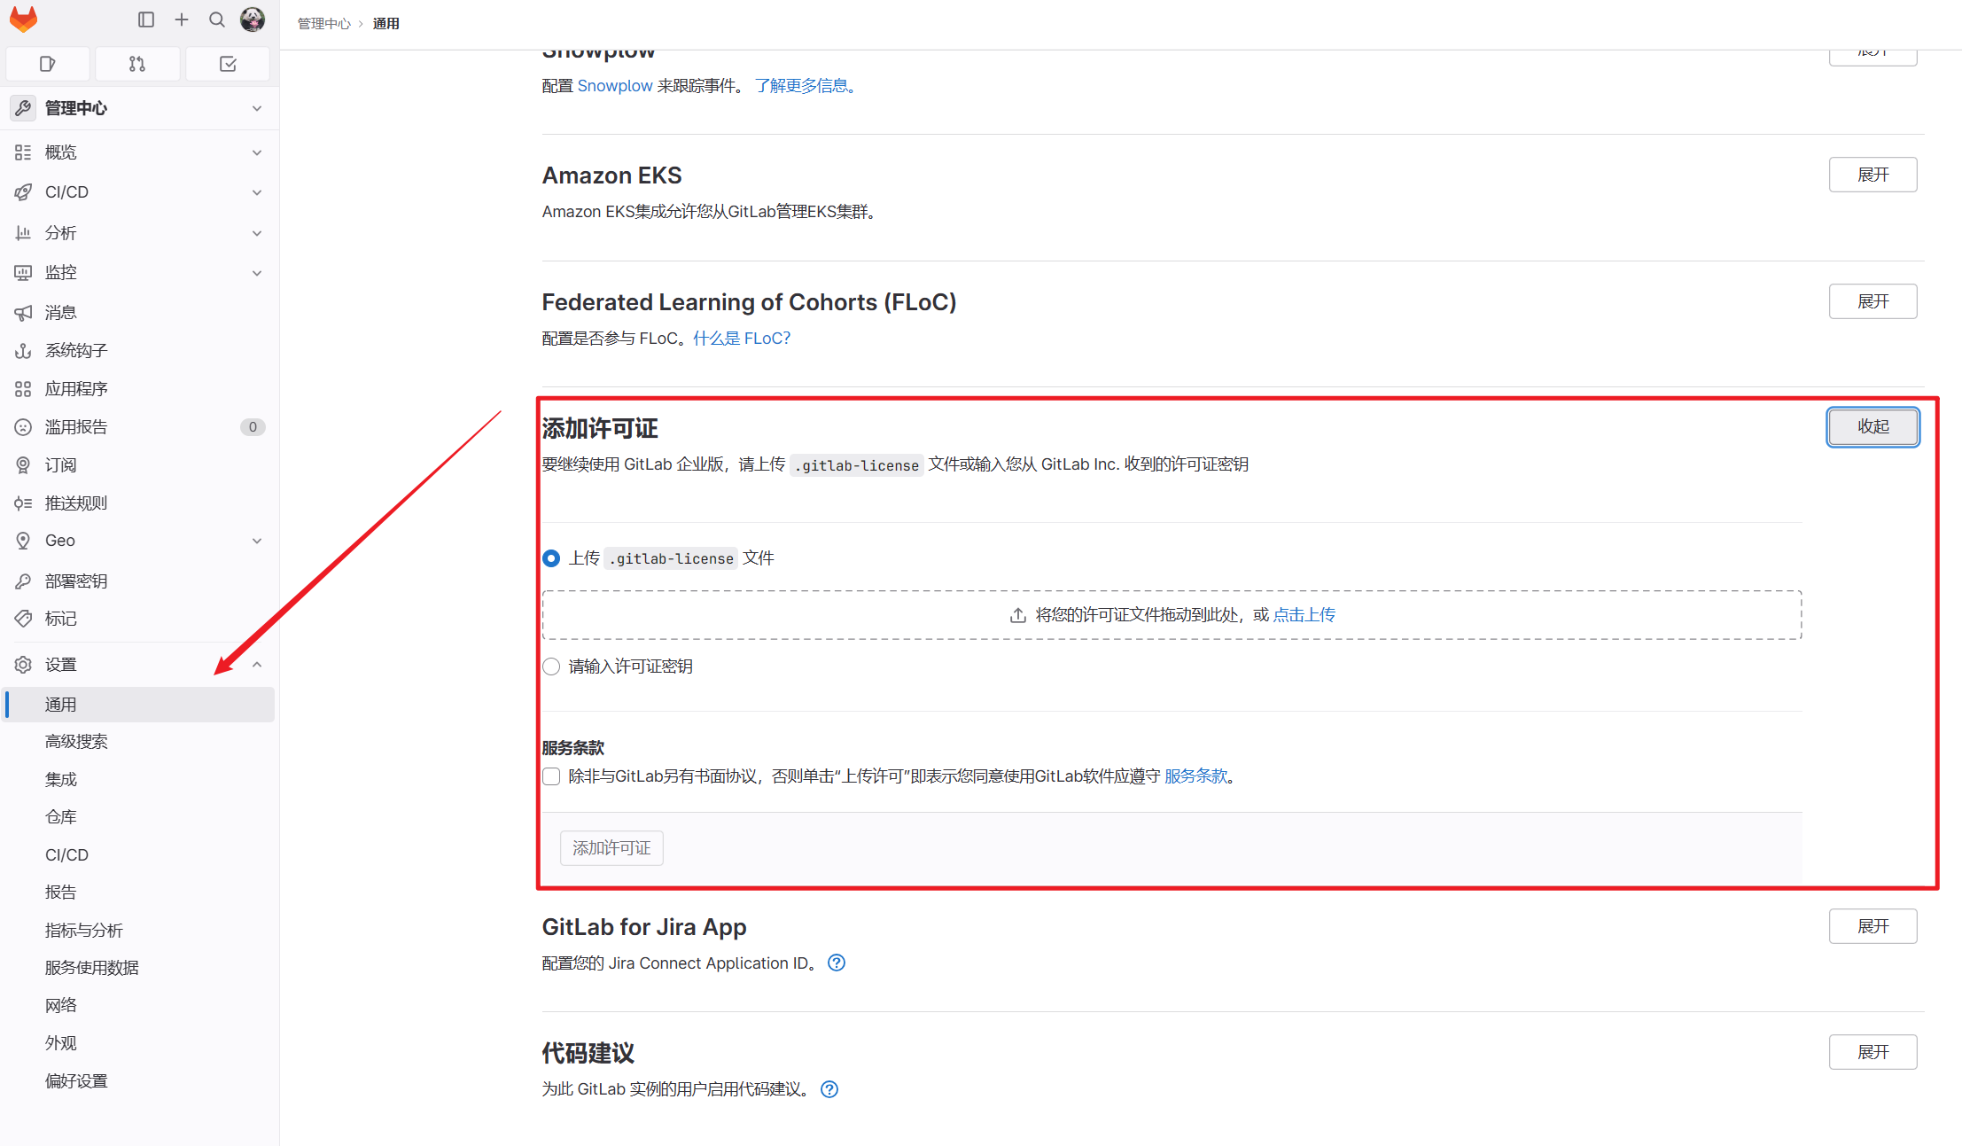Click the upload icon in the license dropzone
Image resolution: width=1962 pixels, height=1146 pixels.
[x=1018, y=615]
